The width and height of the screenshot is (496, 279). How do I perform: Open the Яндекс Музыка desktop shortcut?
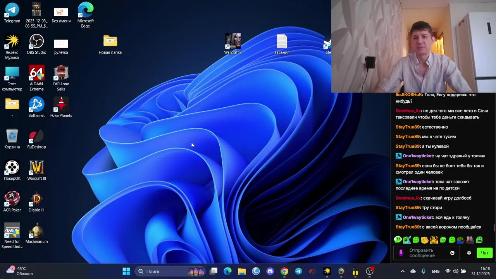(12, 46)
